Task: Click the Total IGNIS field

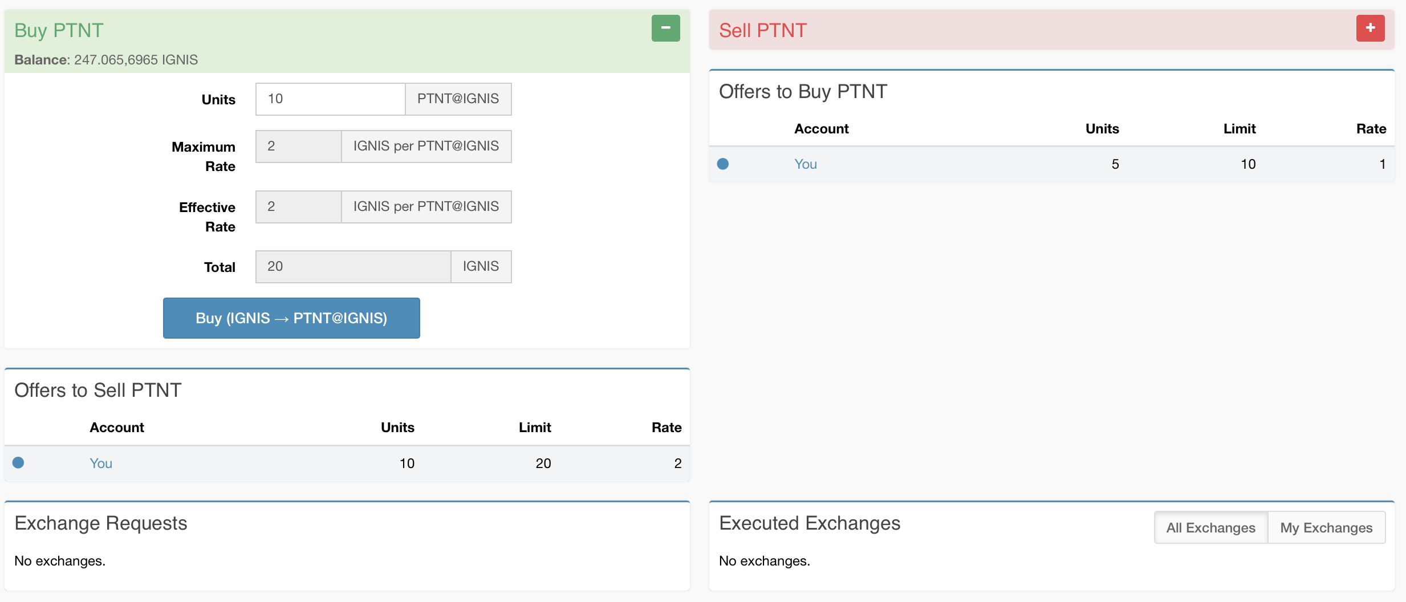Action: pos(353,267)
